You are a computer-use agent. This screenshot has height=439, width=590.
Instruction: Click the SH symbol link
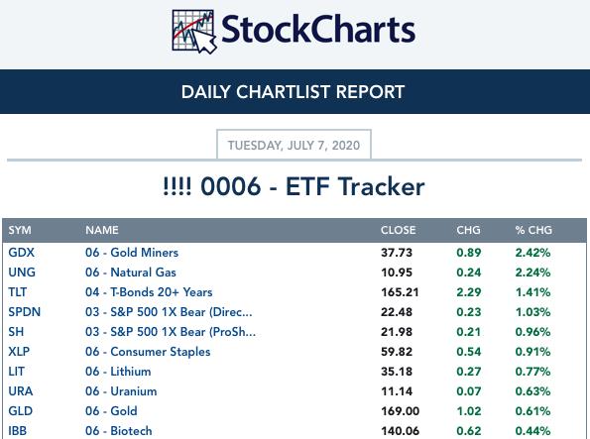16,332
